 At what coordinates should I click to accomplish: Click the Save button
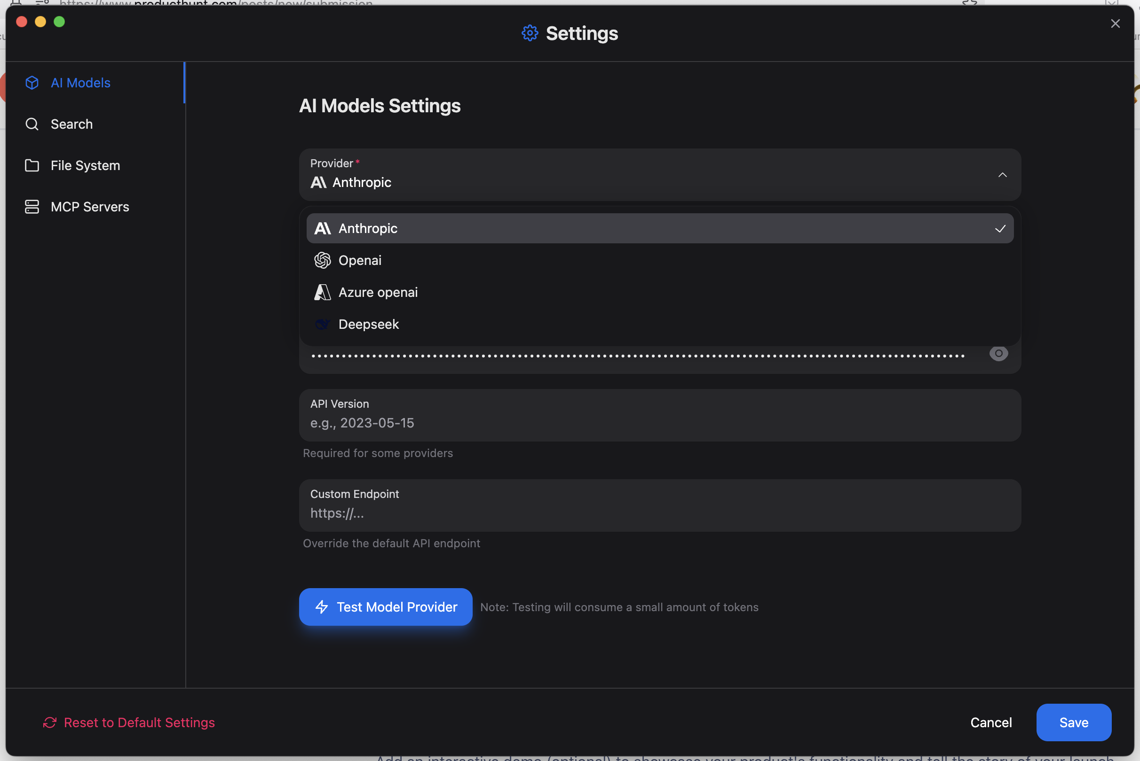click(x=1073, y=722)
